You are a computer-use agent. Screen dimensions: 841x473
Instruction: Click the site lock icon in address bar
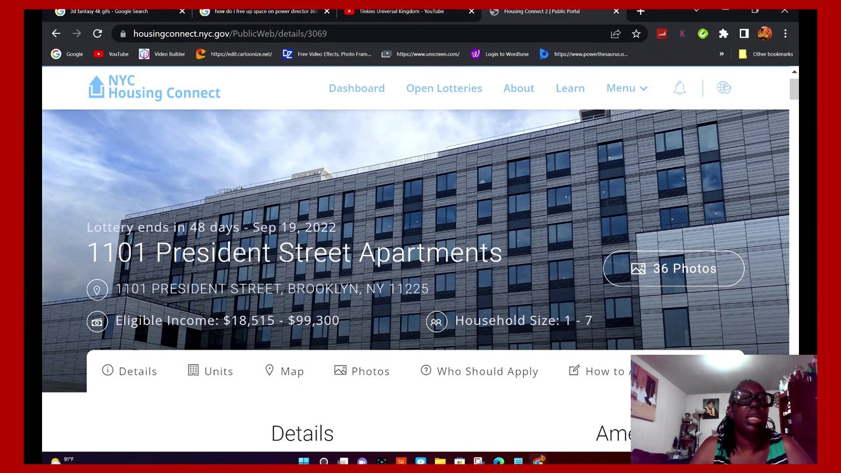[x=123, y=34]
